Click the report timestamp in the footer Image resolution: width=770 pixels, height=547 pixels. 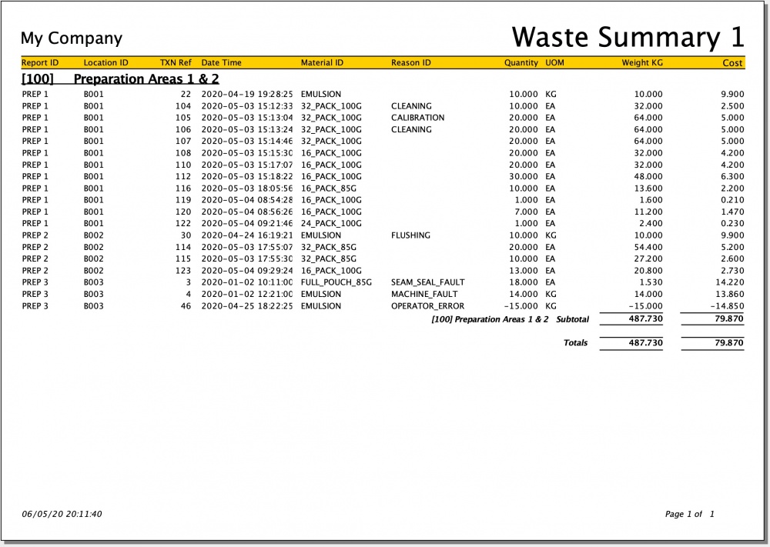coord(62,514)
